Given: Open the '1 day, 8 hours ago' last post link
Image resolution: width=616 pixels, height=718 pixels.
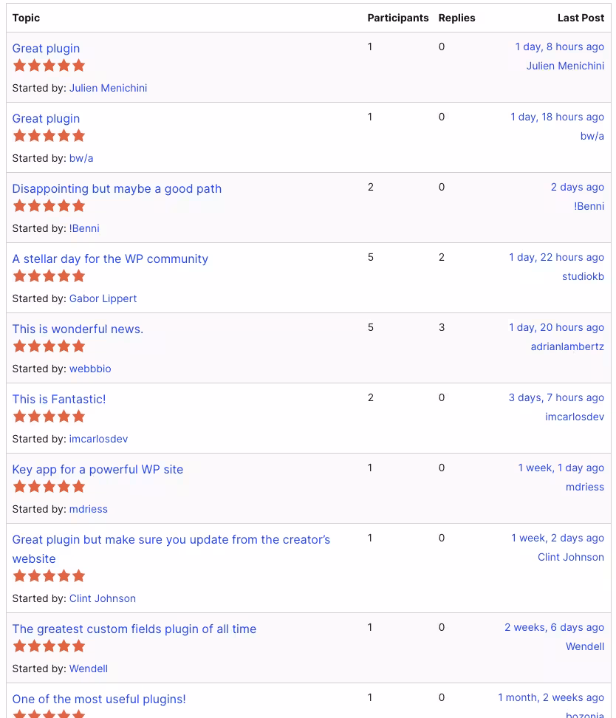Looking at the screenshot, I should click(x=560, y=47).
